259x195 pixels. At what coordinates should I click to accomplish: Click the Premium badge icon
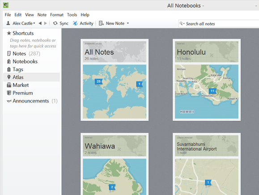coord(9,93)
